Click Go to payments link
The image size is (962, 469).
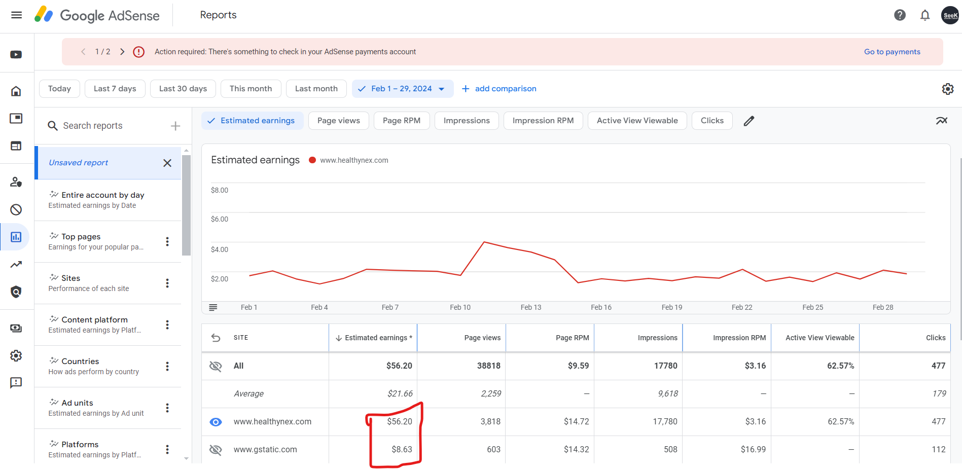point(892,52)
